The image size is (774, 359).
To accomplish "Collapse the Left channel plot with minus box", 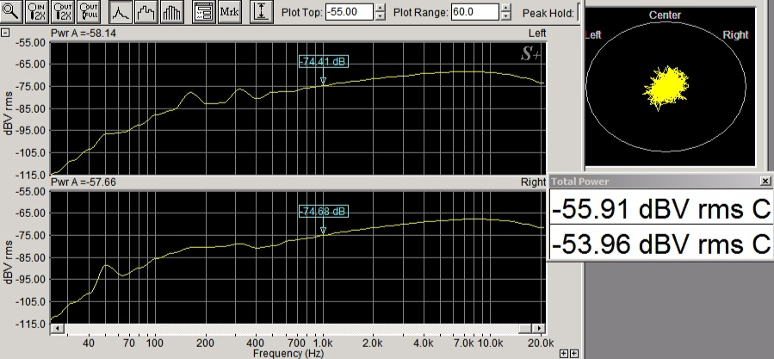I will pyautogui.click(x=5, y=33).
